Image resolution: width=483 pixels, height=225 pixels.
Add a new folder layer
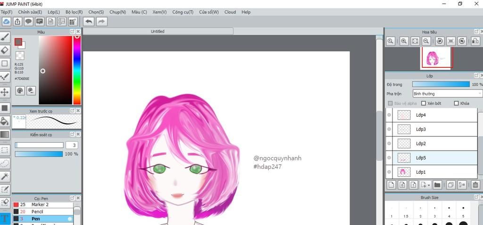coord(437,185)
